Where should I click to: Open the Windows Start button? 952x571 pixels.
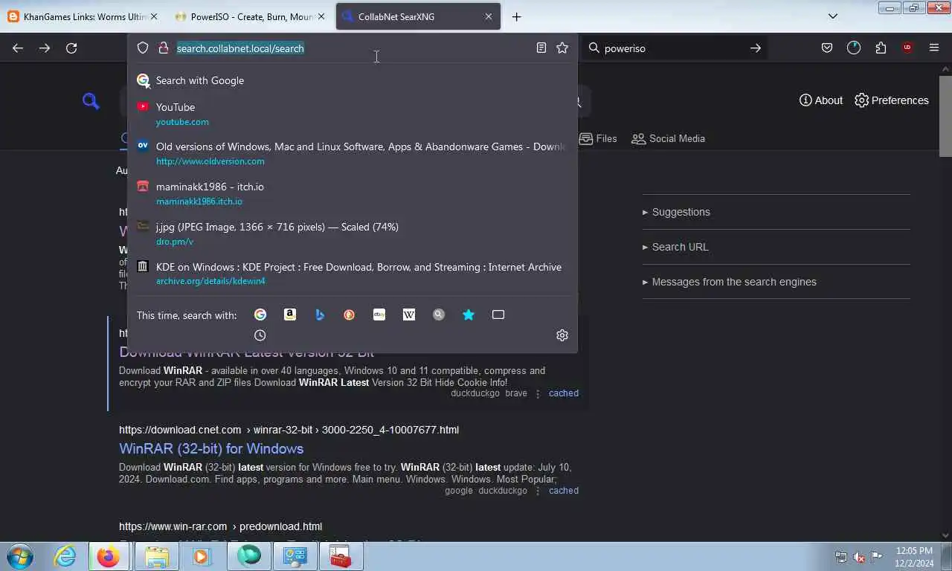click(x=19, y=556)
